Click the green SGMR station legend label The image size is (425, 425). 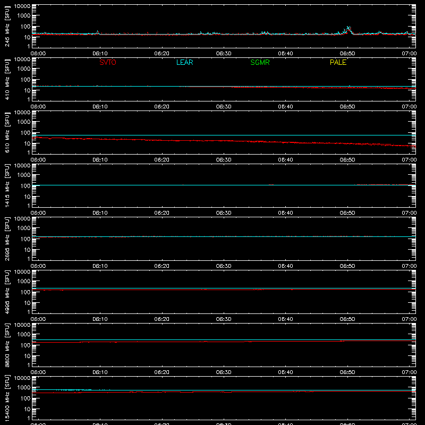260,62
